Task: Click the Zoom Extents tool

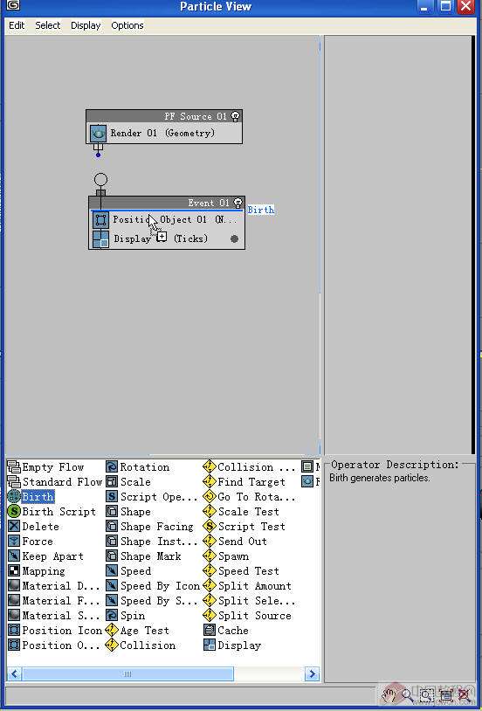Action: pyautogui.click(x=446, y=694)
